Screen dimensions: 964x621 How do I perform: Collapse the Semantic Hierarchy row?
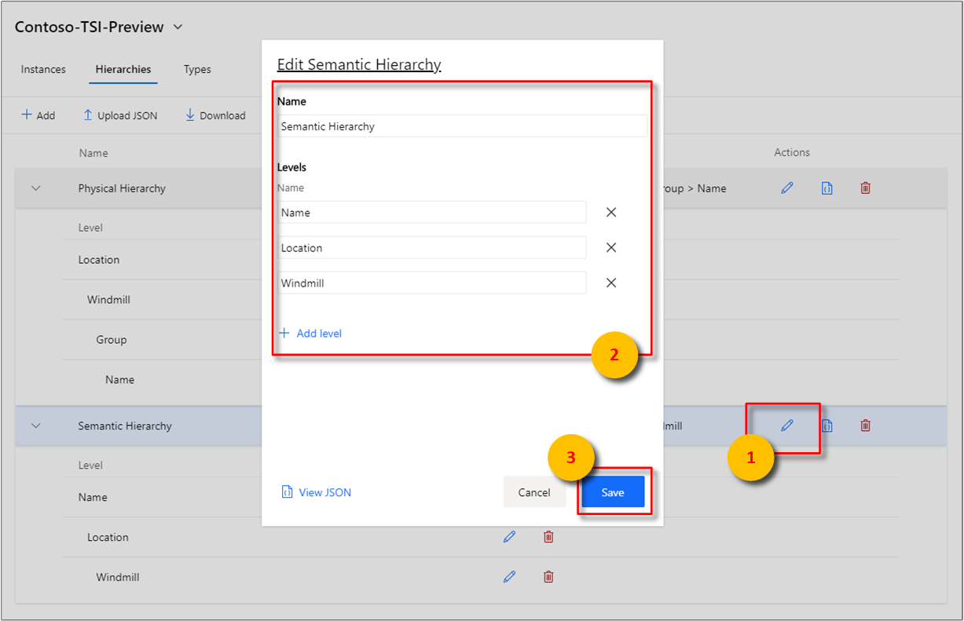(35, 426)
